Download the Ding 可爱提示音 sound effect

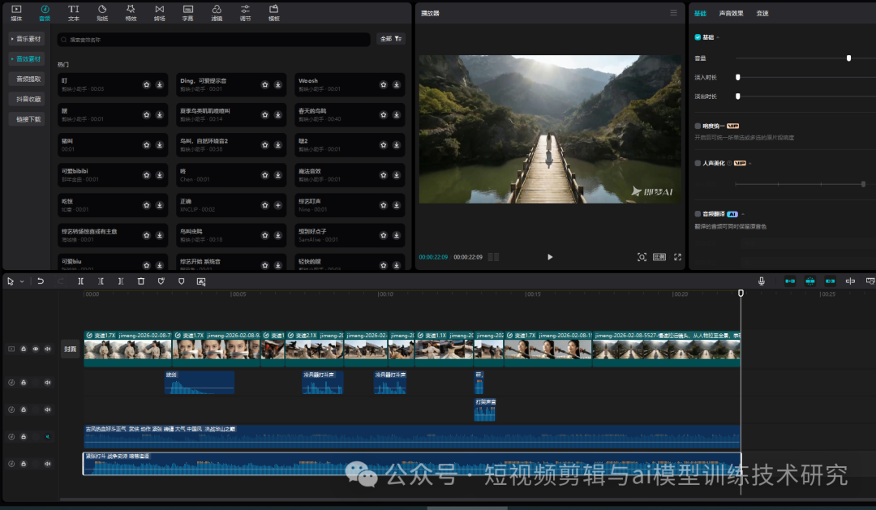pos(277,85)
